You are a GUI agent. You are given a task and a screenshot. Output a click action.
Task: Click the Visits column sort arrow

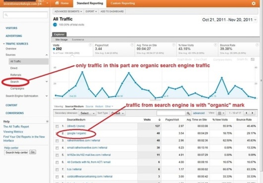(159, 120)
